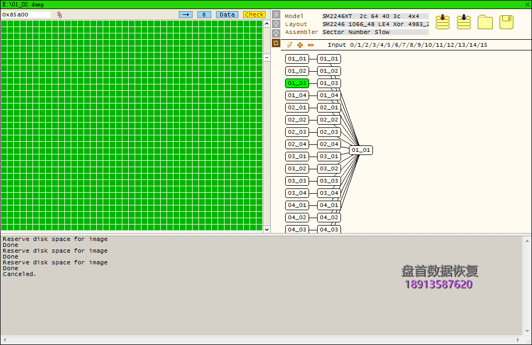The height and width of the screenshot is (345, 532).
Task: Open the yellow folder icon
Action: click(x=485, y=22)
